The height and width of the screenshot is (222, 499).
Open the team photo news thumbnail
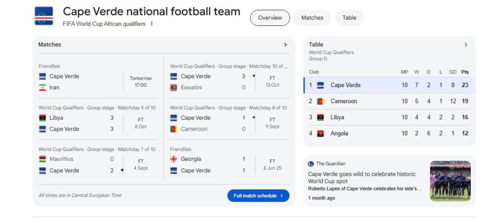tap(450, 181)
